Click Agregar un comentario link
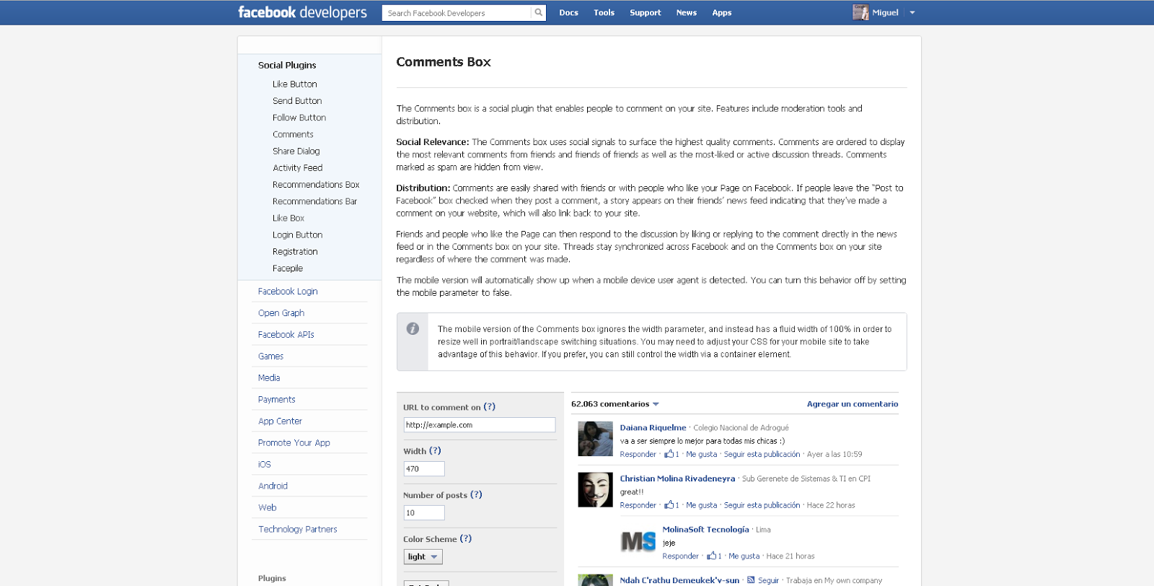Screen dimensions: 1154x586 point(853,404)
